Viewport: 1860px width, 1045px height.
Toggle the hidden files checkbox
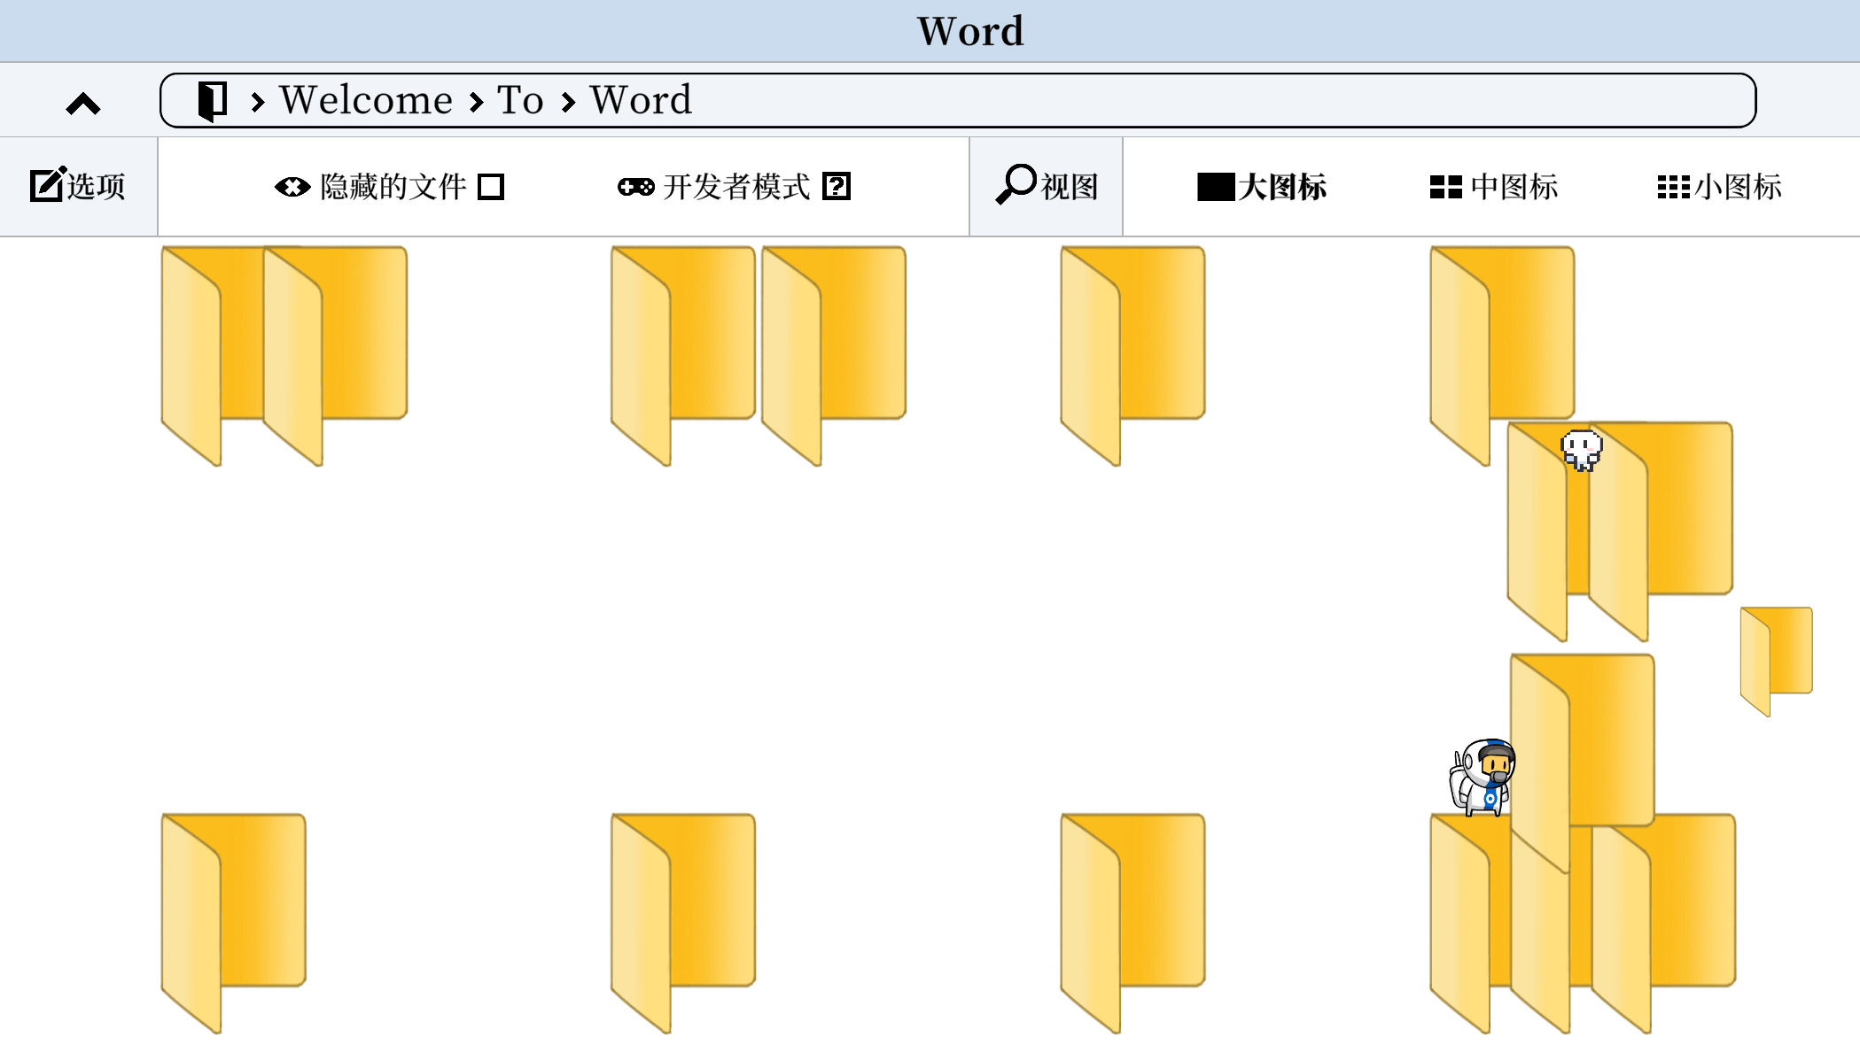point(491,187)
